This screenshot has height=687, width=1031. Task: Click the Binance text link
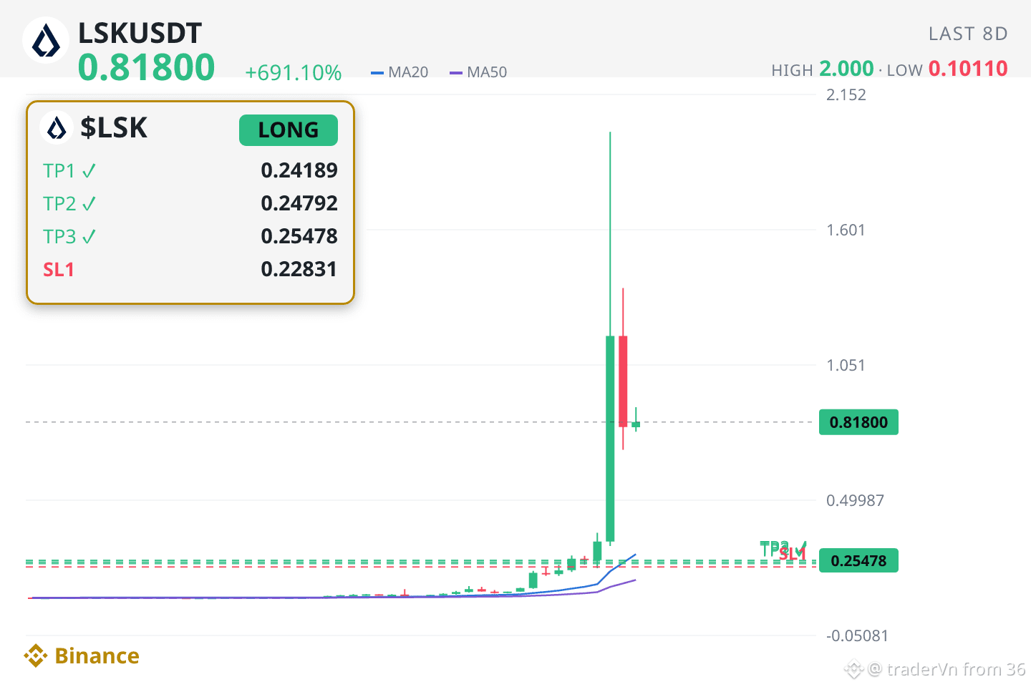97,656
